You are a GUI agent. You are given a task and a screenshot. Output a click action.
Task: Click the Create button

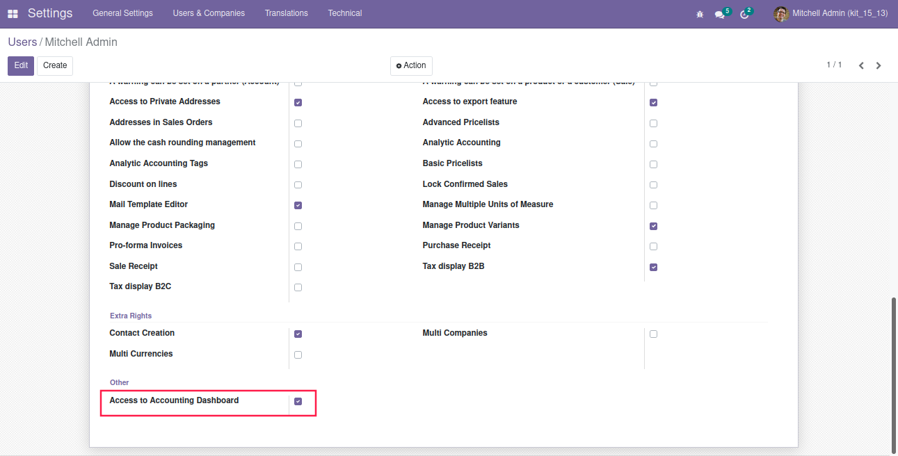(x=55, y=65)
